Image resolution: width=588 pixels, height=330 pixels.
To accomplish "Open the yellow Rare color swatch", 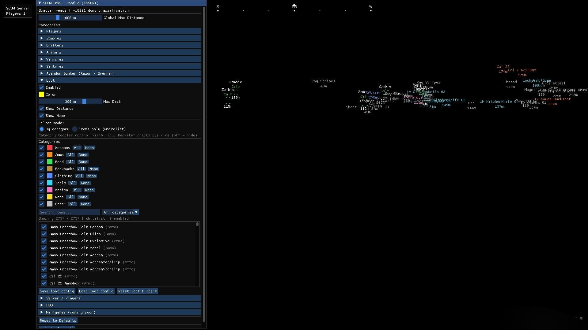I will tap(50, 197).
